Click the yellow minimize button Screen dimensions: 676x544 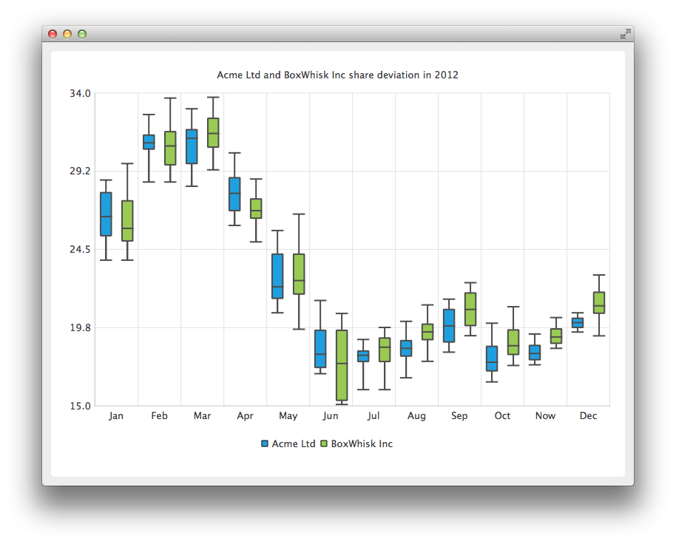tap(67, 34)
